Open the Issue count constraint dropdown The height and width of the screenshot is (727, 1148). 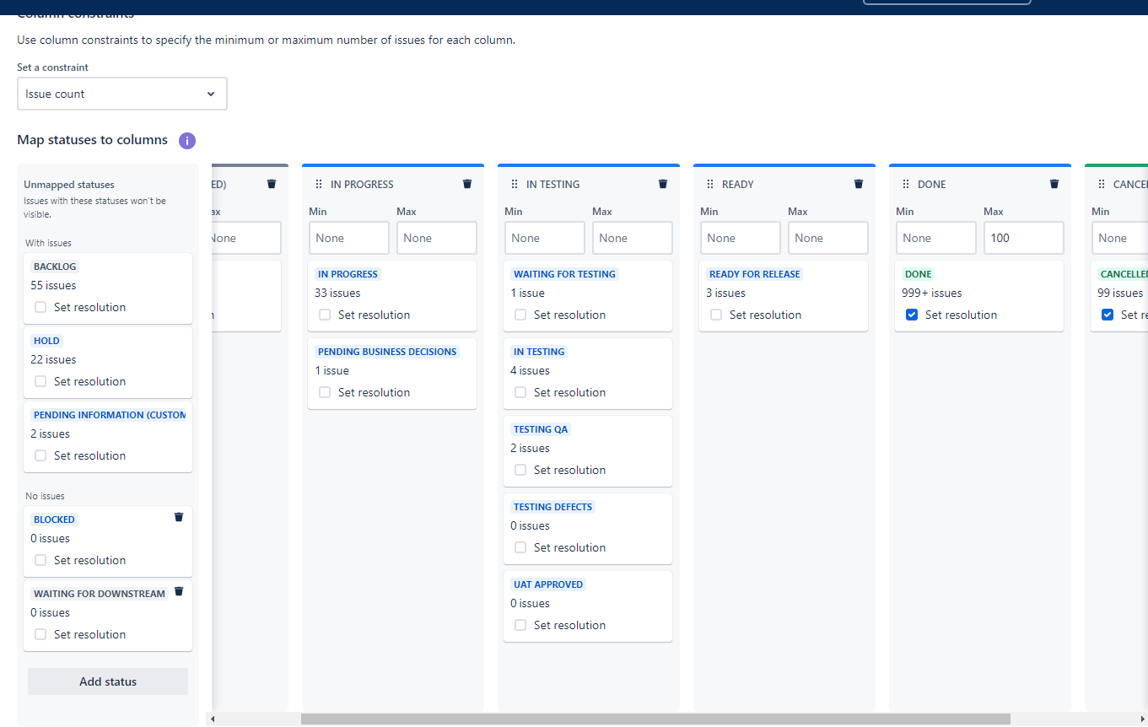coord(121,94)
